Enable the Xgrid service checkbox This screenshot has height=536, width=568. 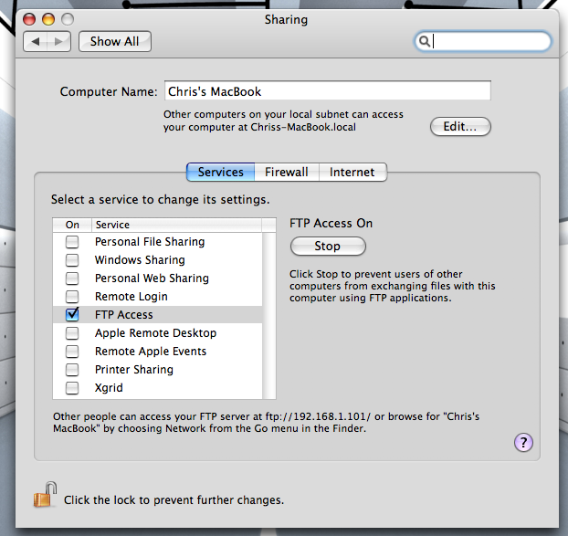pos(72,387)
